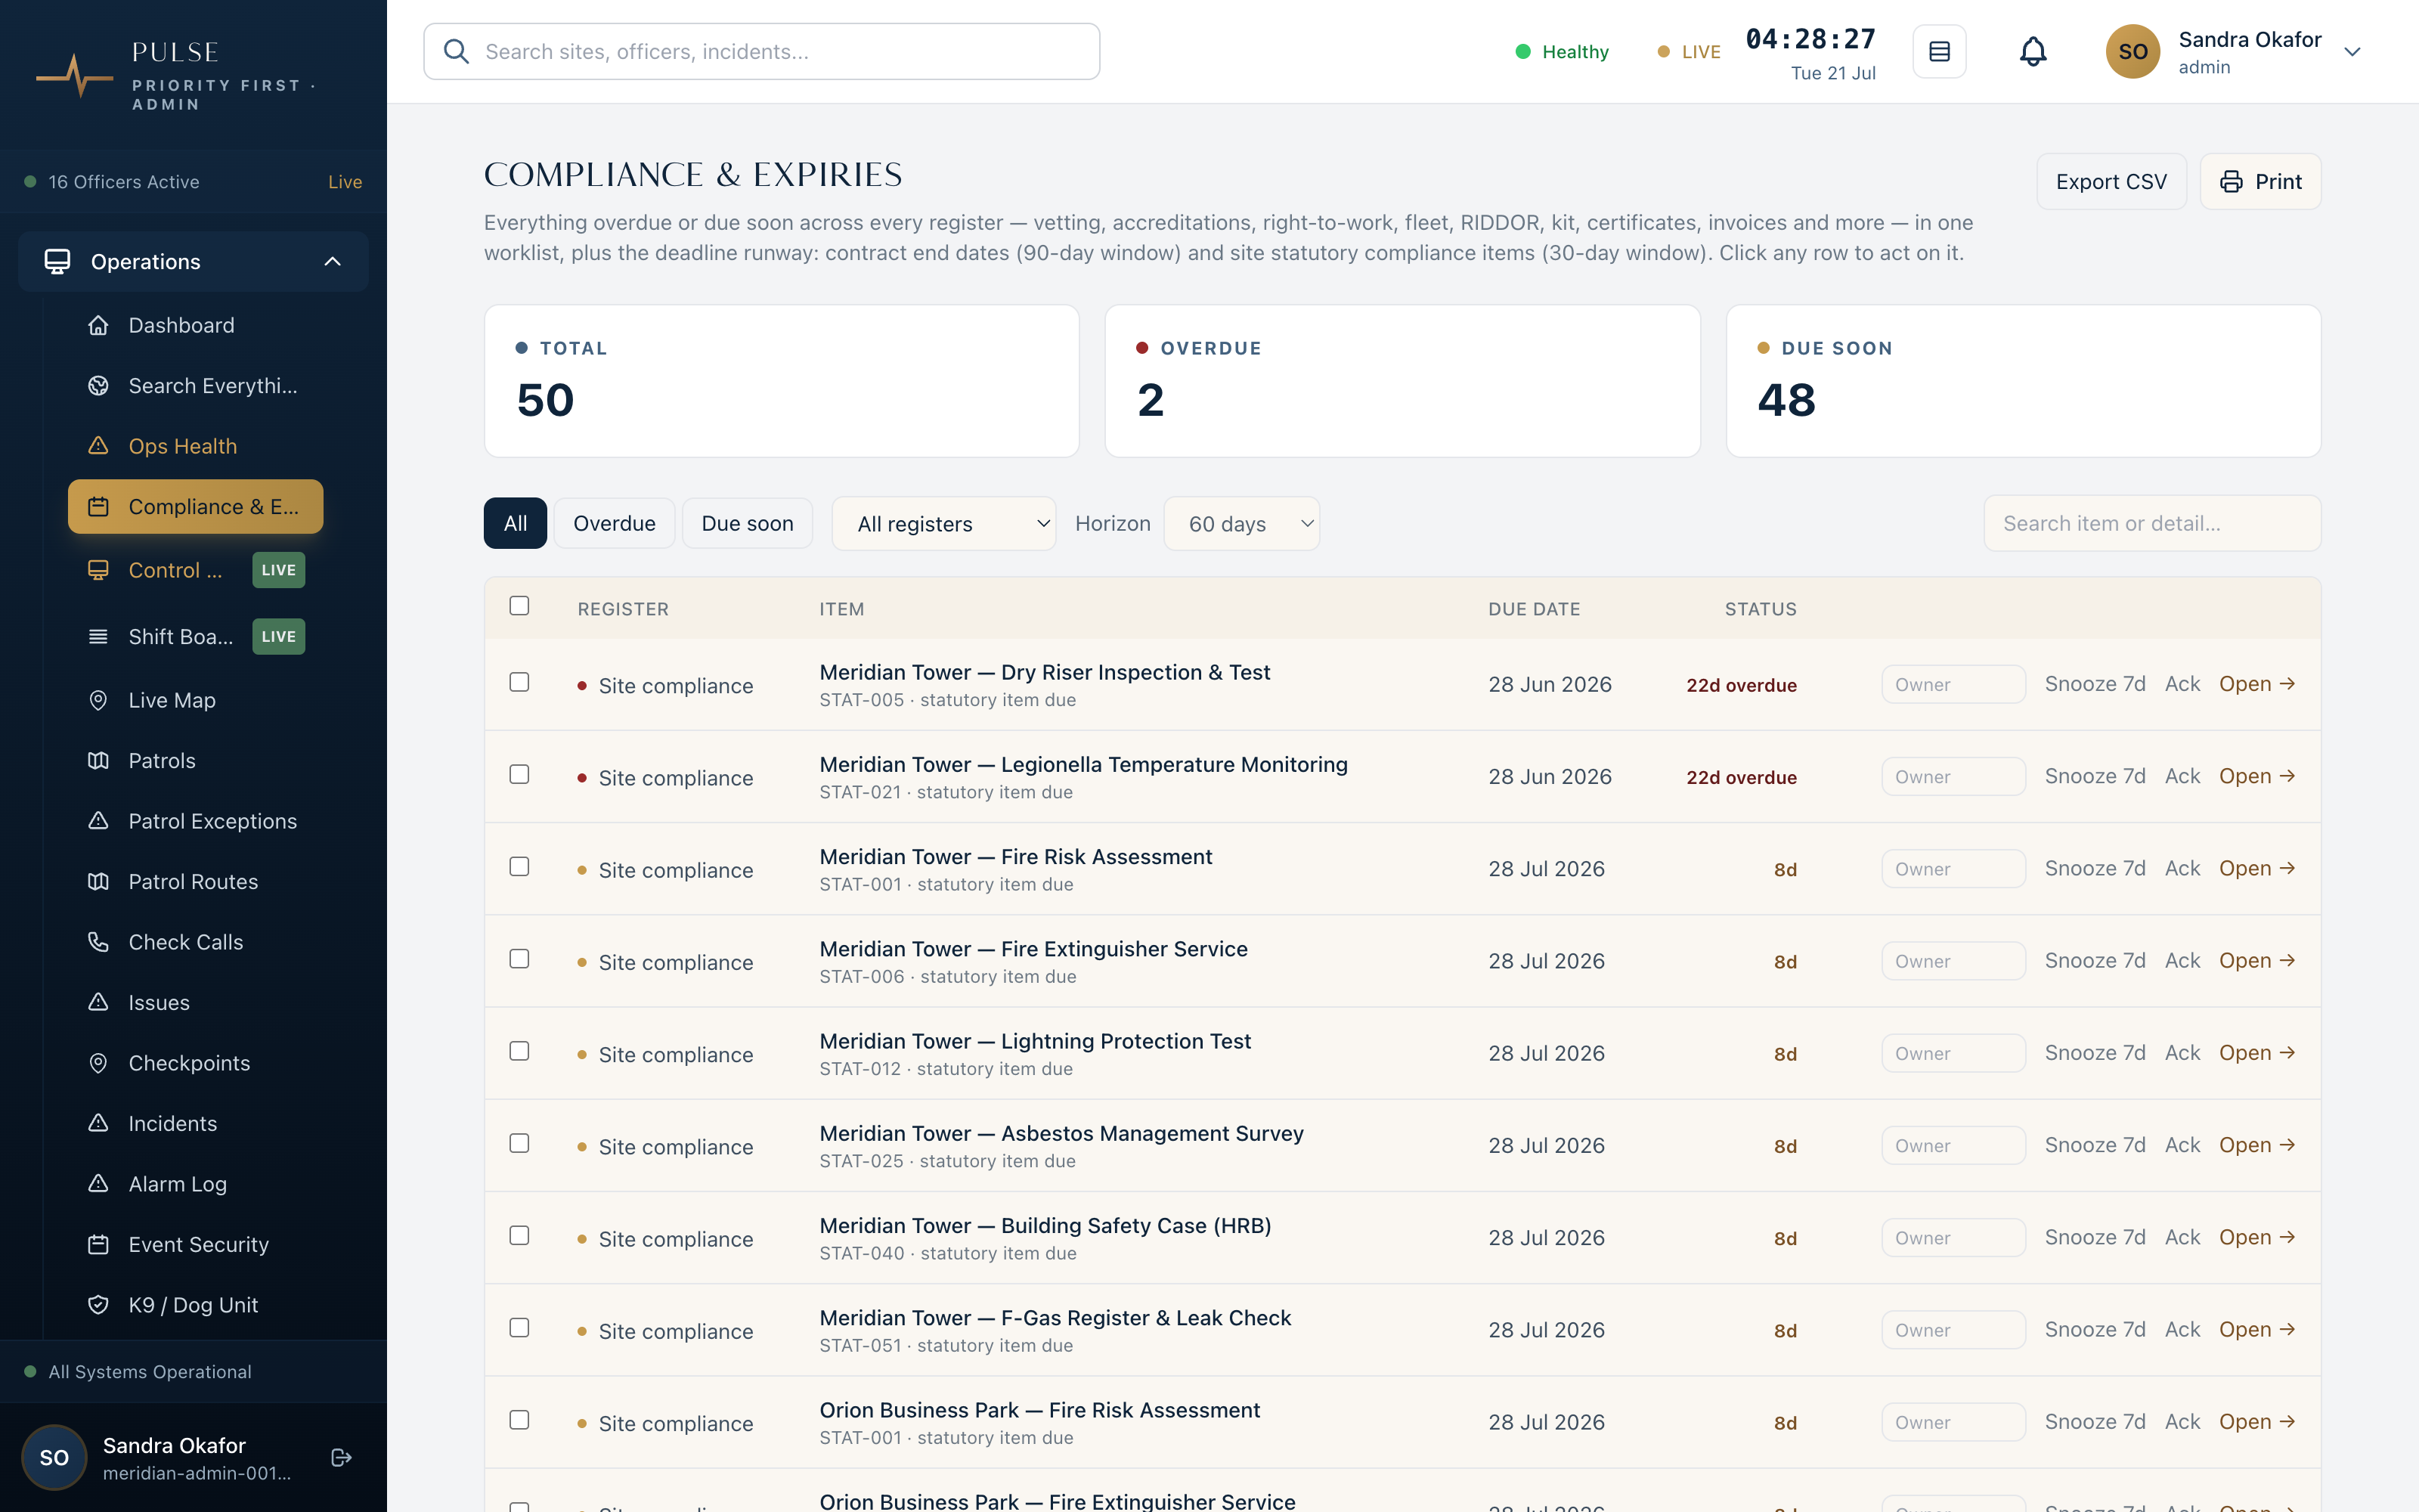Click the Control monitor icon

pos(98,570)
